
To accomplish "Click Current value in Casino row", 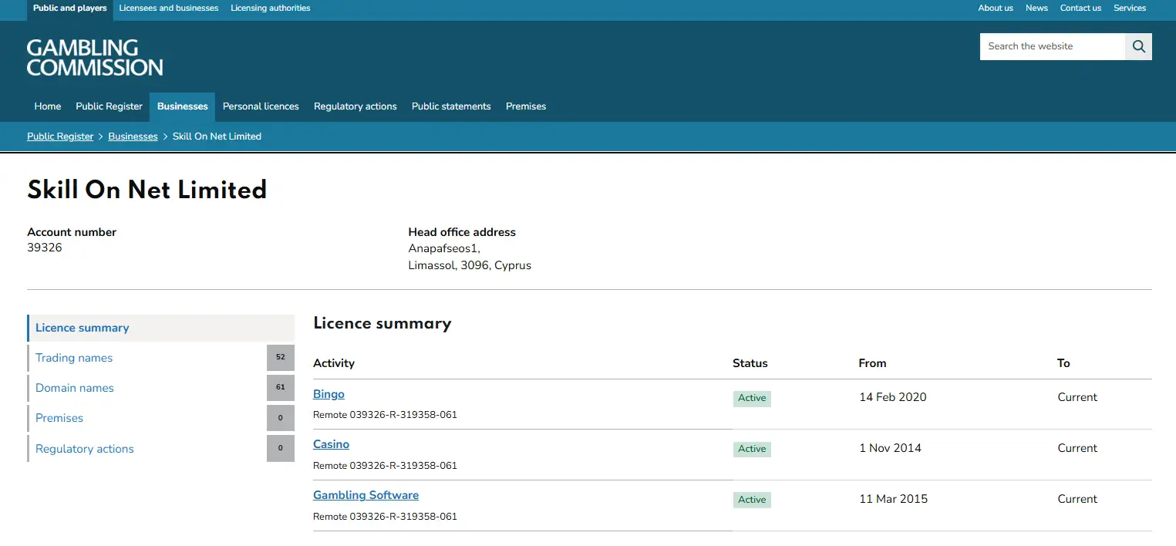I will [x=1077, y=448].
